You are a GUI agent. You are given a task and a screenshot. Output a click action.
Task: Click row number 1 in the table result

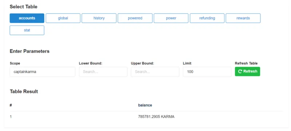point(11,117)
